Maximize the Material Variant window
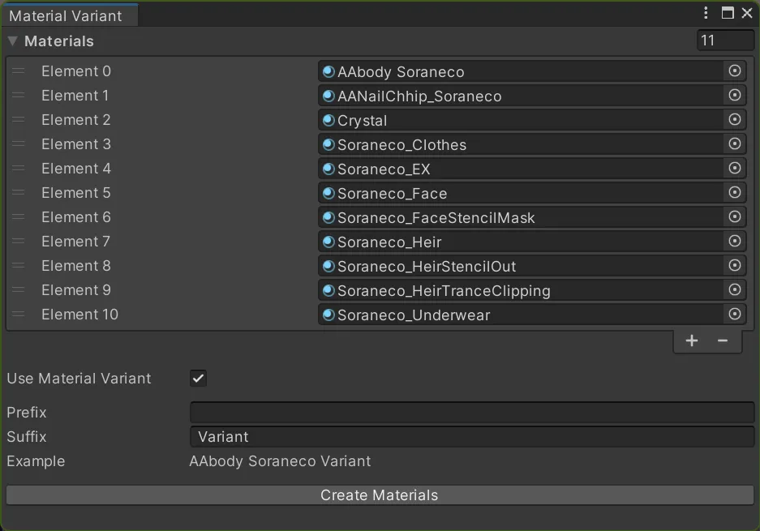 tap(728, 13)
